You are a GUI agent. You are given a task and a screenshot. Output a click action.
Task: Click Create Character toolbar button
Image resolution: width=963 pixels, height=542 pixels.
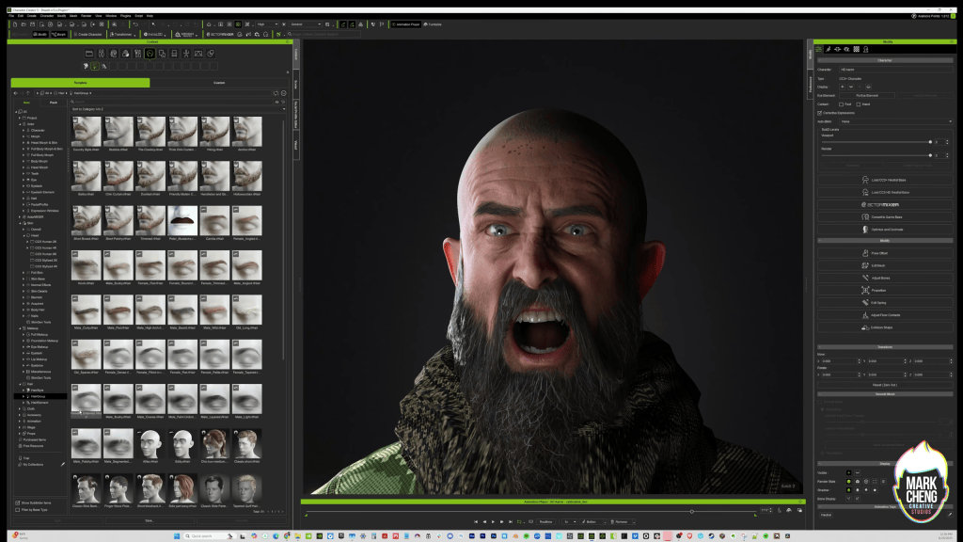87,35
